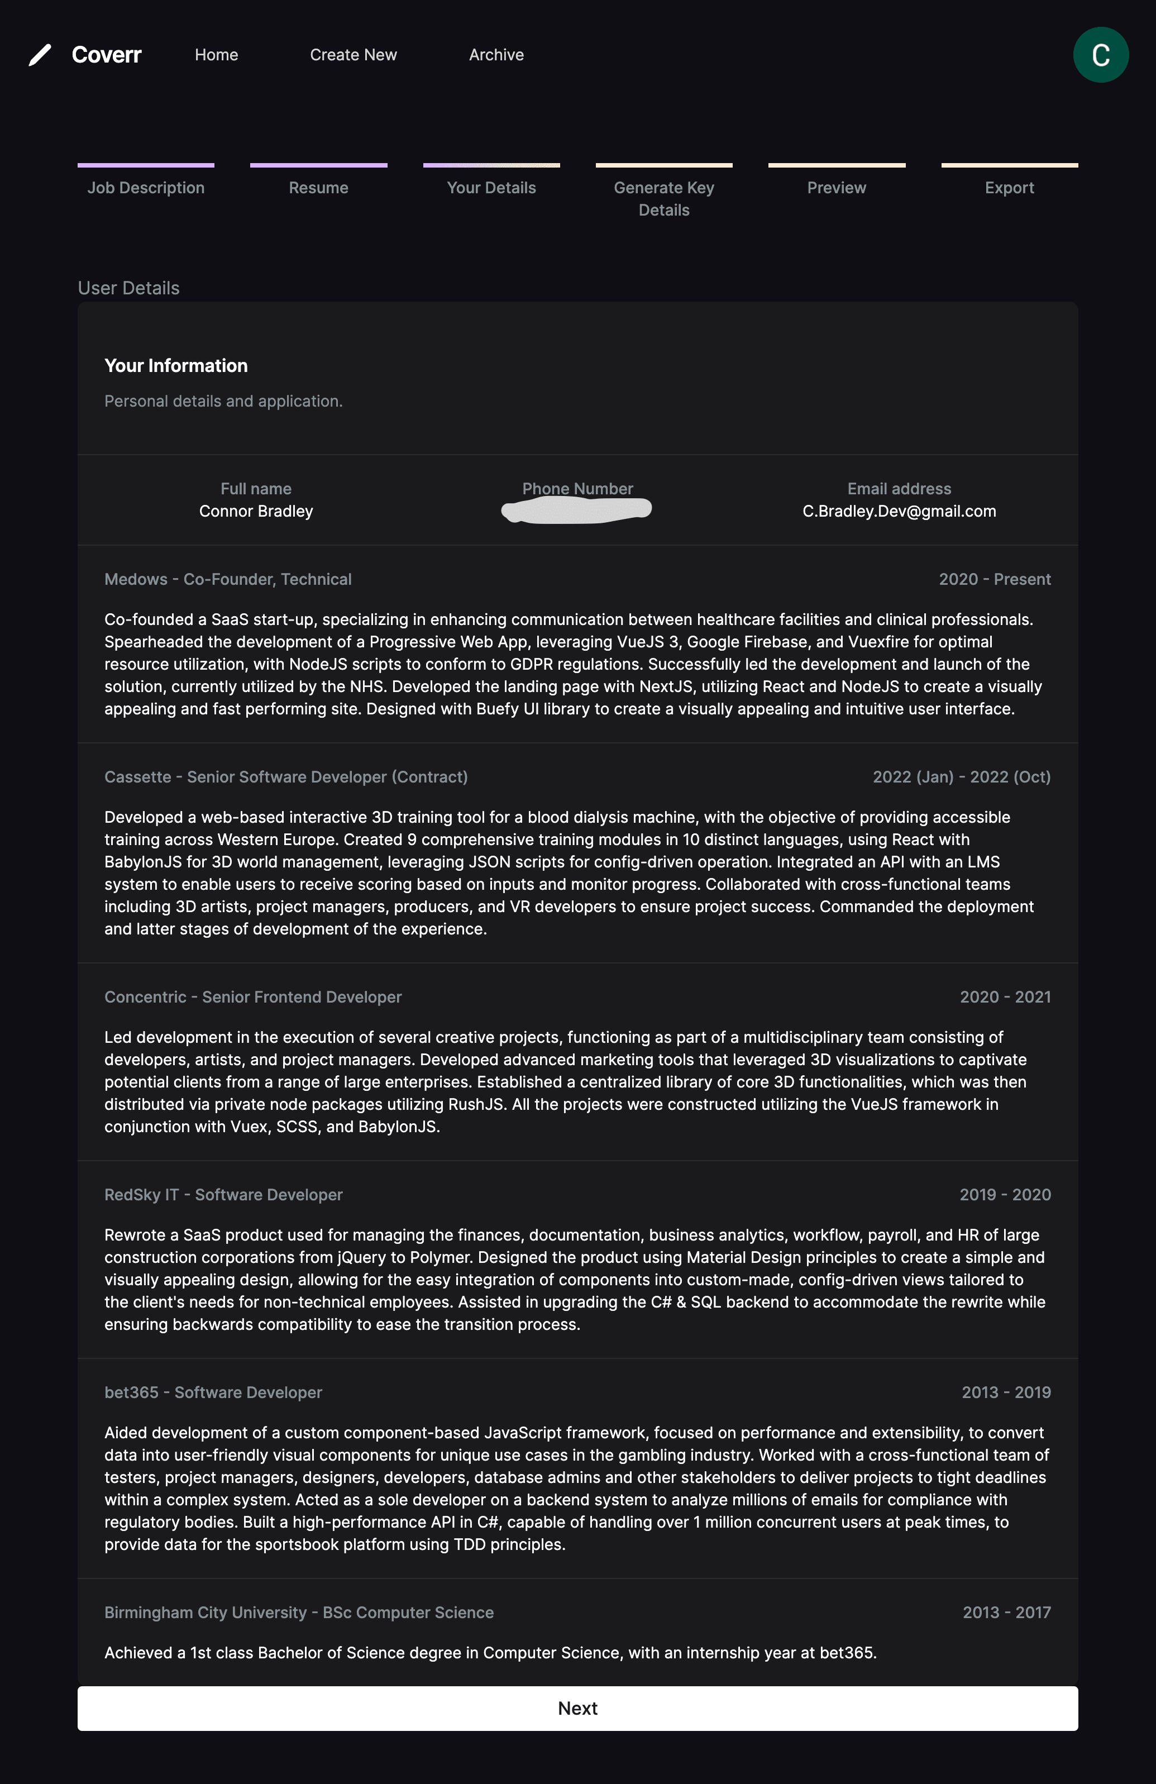Click the Phone Number field
This screenshot has height=1784, width=1156.
576,510
